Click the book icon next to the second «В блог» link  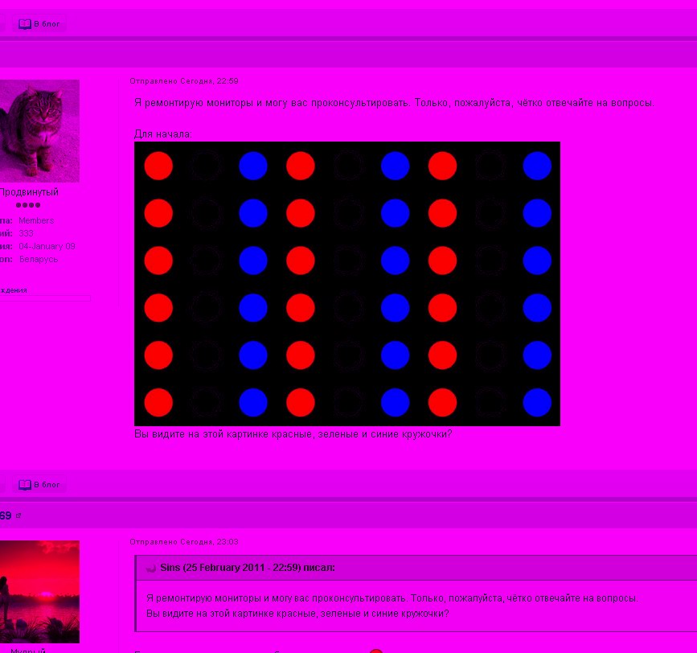pyautogui.click(x=23, y=484)
